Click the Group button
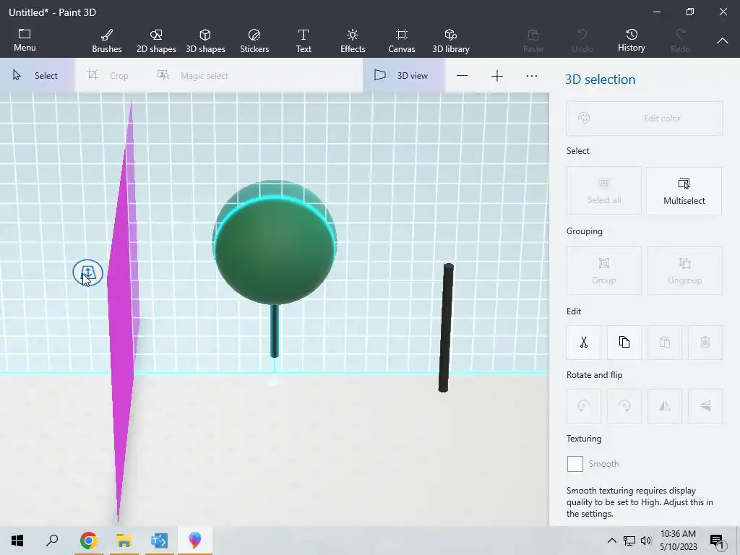 [604, 271]
